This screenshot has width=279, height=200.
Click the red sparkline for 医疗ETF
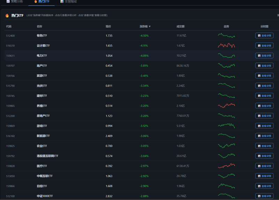click(x=226, y=166)
